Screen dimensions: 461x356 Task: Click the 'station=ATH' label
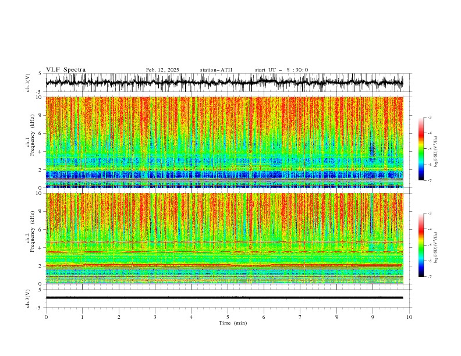[216, 70]
